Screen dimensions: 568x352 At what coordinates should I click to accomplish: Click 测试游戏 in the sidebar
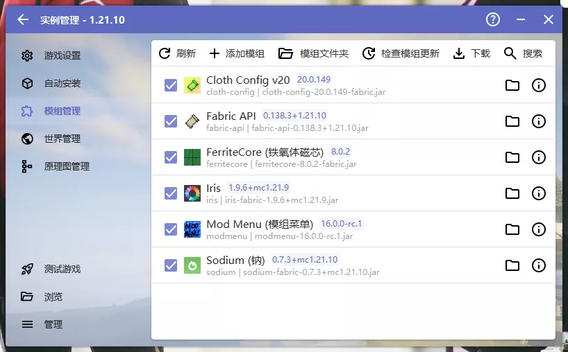tap(78, 270)
